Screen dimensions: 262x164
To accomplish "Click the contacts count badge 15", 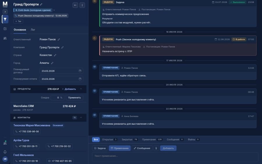I will [x=75, y=118].
